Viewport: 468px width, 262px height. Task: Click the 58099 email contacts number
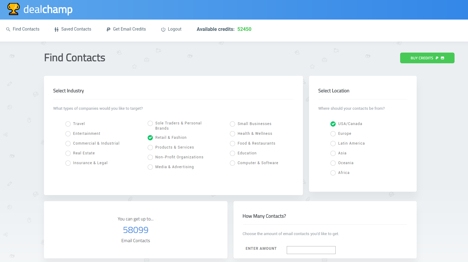coord(136,230)
